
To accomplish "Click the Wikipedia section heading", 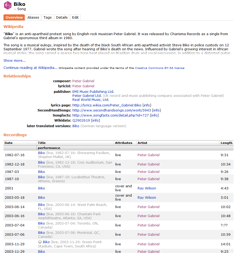I will (x=13, y=27).
